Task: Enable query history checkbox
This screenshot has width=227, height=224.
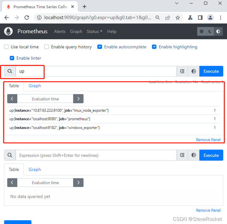Action: point(46,47)
